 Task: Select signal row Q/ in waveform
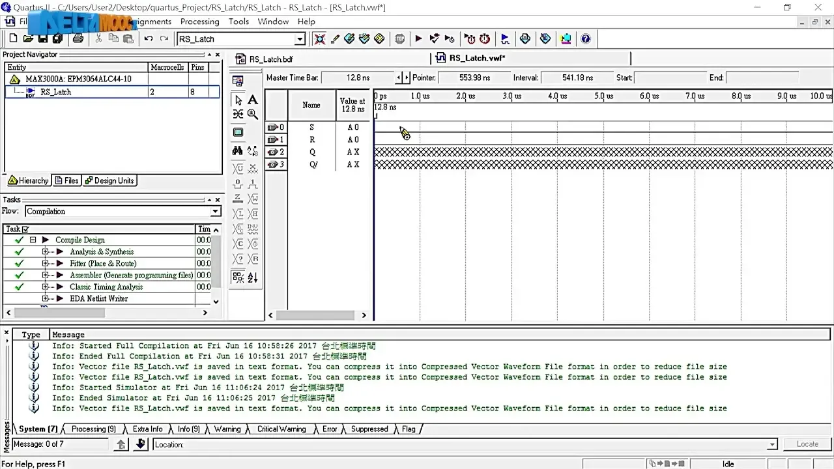pos(313,164)
